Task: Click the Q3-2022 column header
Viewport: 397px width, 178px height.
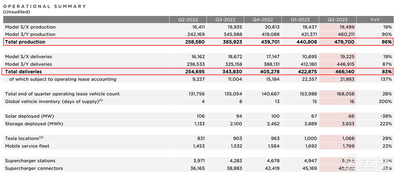Action: click(225, 20)
